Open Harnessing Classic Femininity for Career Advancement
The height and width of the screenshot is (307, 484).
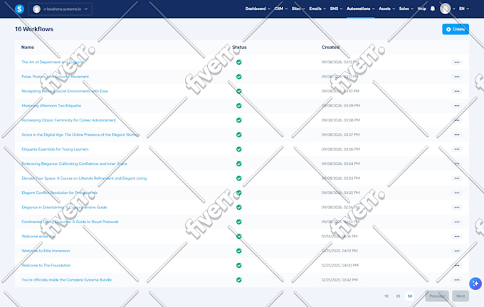[x=68, y=120]
